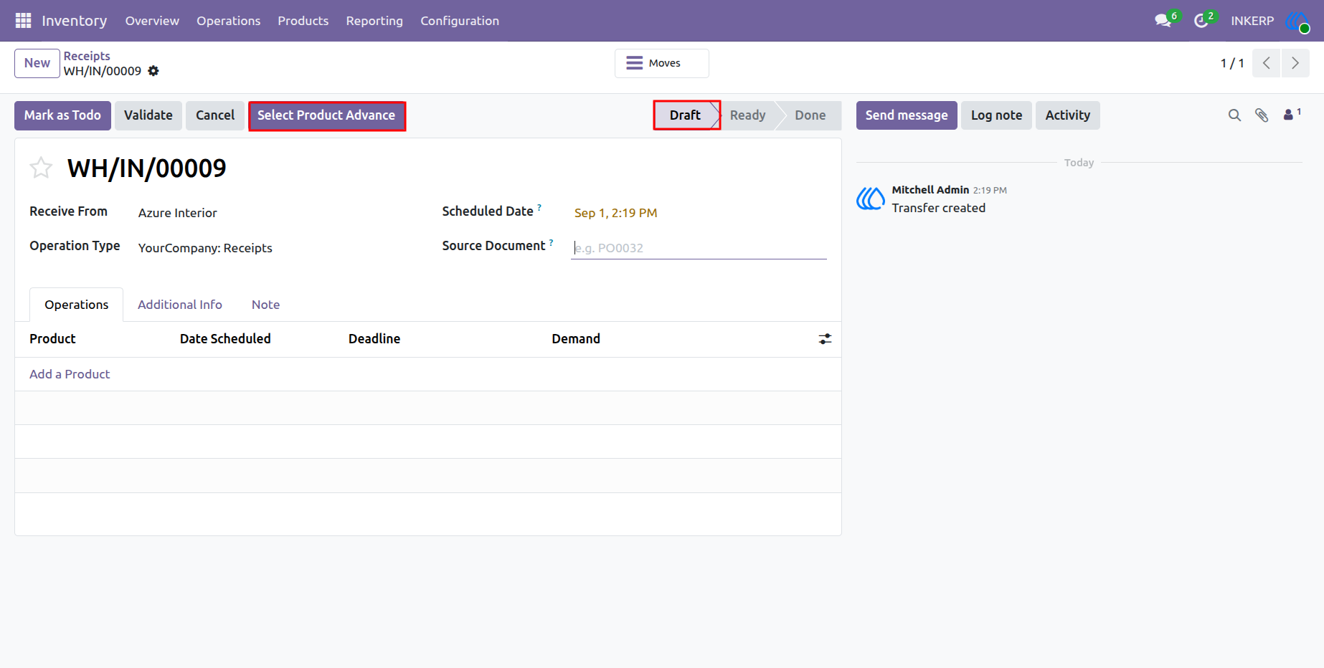Open the Overview menu
This screenshot has height=668, width=1324.
point(152,21)
